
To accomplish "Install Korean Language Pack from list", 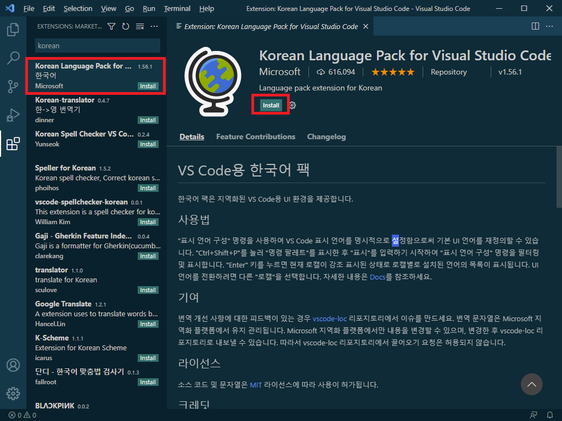I will coord(148,86).
